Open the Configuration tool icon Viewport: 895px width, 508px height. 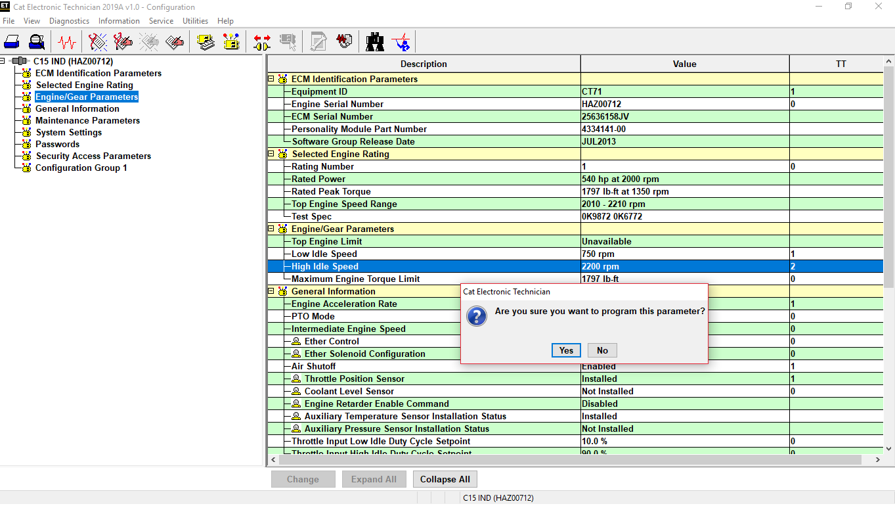(x=231, y=41)
